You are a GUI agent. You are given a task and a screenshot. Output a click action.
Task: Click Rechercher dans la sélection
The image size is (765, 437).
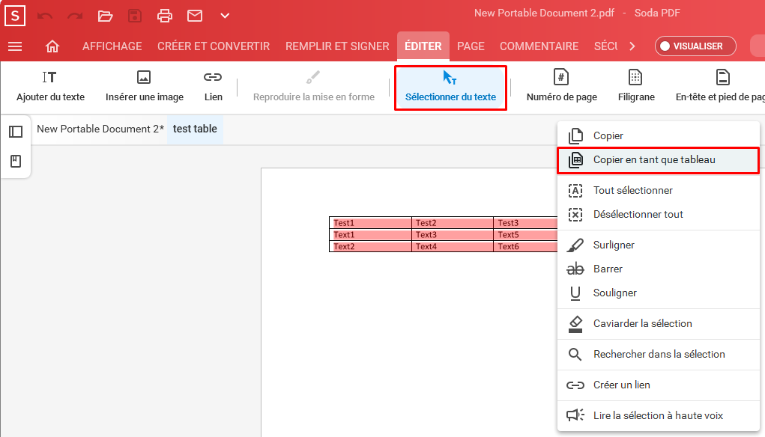[x=658, y=354]
